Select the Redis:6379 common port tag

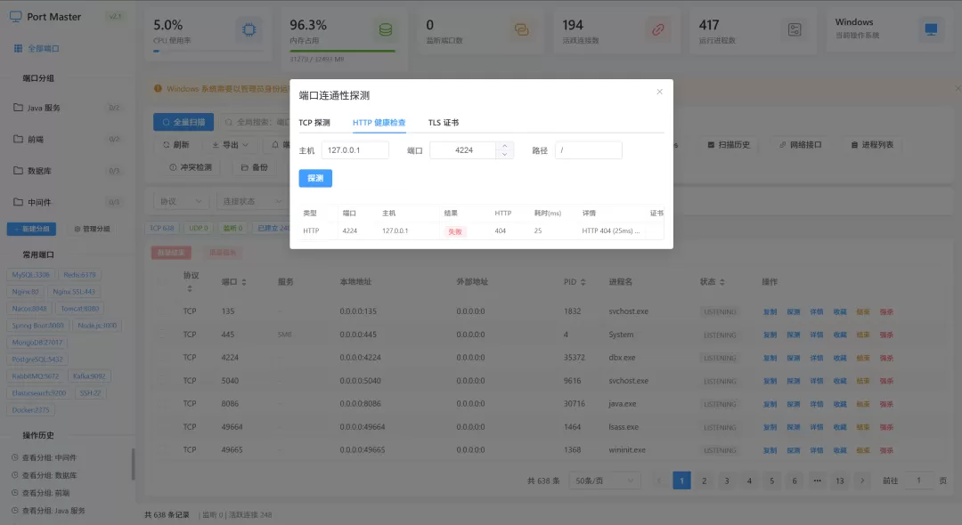pyautogui.click(x=80, y=275)
